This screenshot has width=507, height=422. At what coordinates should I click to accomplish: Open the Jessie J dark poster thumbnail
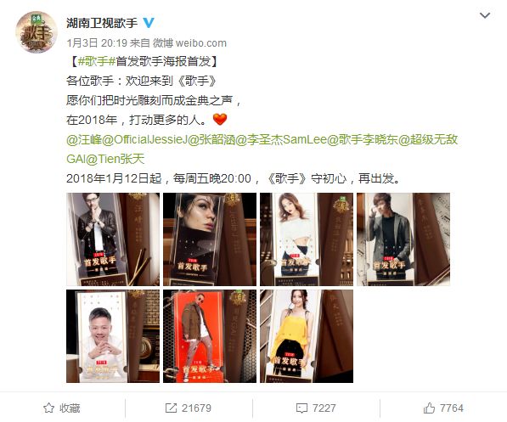click(210, 239)
